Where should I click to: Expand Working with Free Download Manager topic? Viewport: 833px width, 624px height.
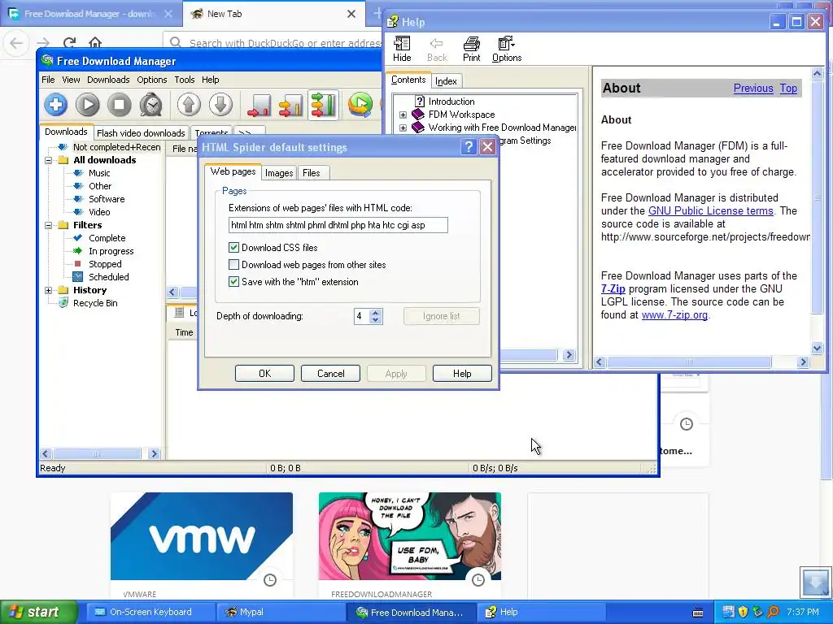403,128
